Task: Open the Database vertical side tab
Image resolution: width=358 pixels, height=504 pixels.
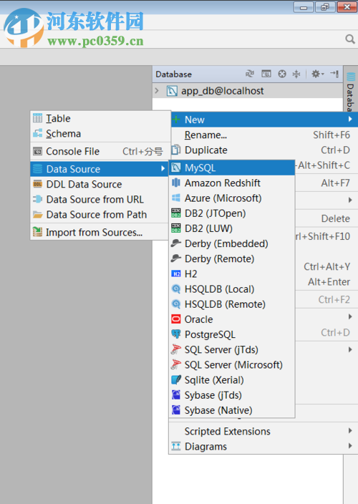Action: coord(351,92)
